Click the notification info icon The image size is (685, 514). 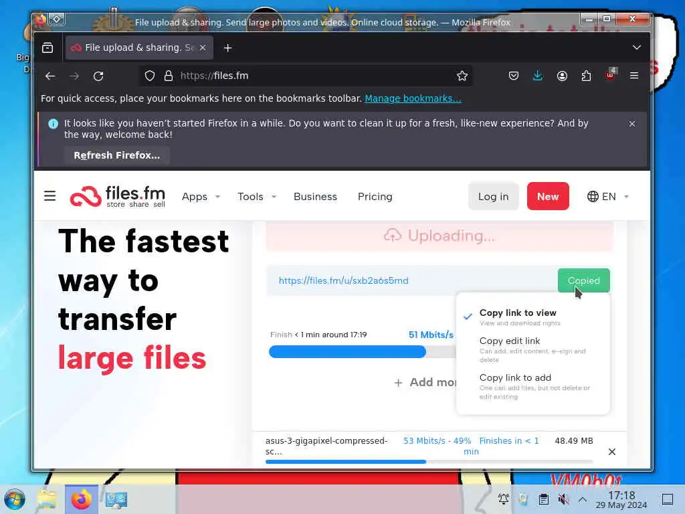tap(54, 124)
